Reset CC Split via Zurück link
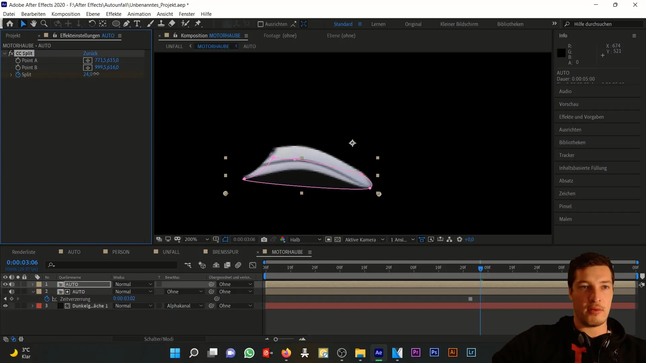 (91, 53)
